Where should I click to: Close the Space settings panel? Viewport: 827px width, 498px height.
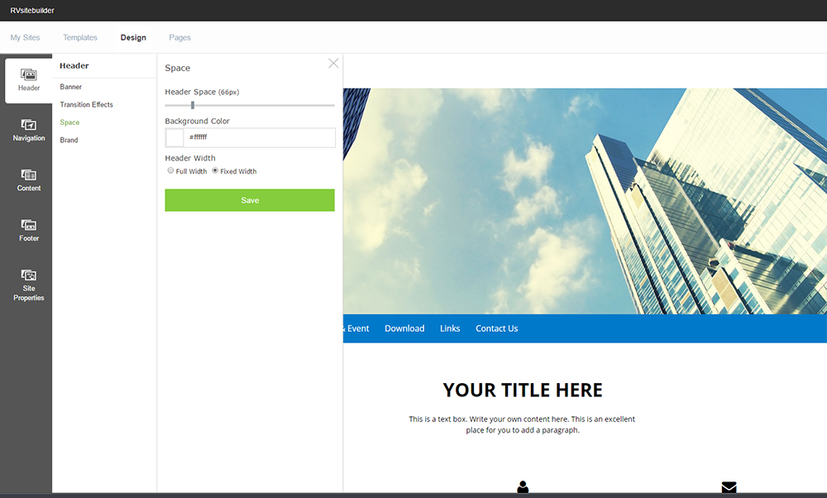[x=333, y=64]
